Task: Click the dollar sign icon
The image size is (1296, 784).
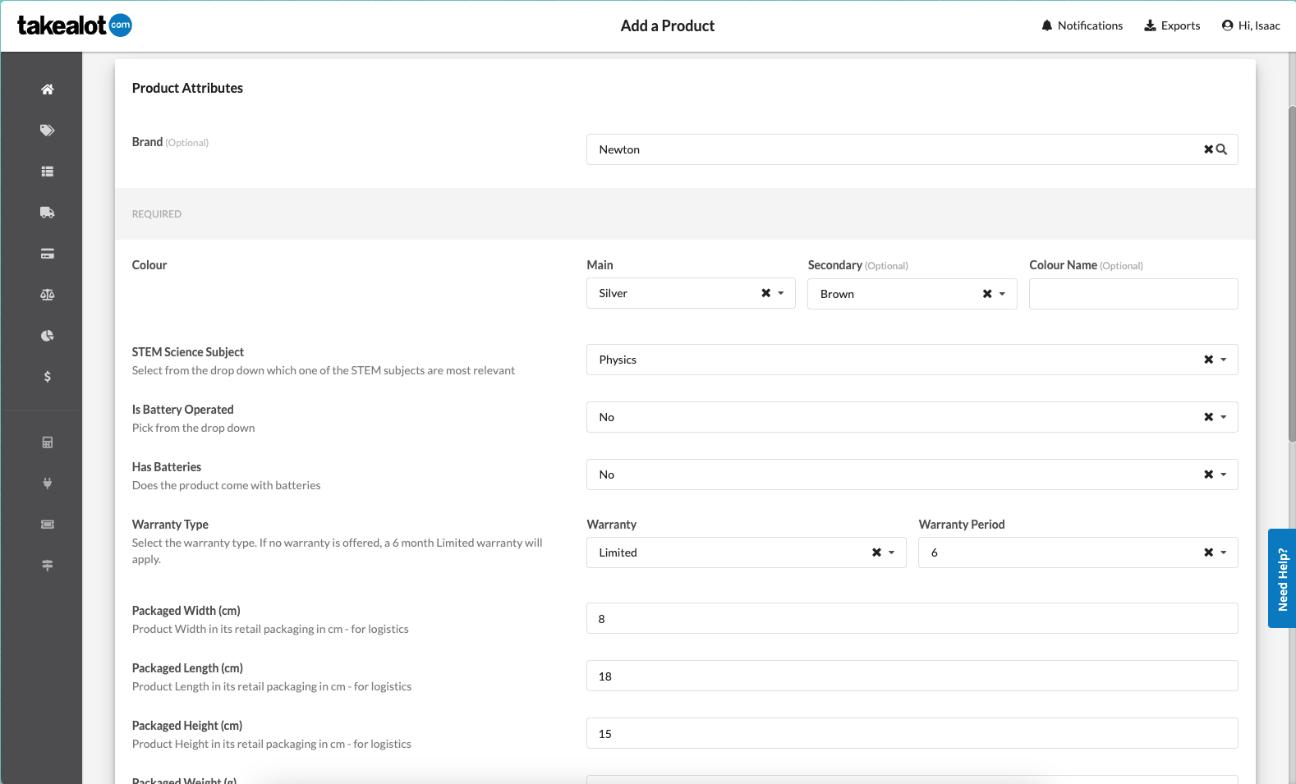Action: (48, 377)
